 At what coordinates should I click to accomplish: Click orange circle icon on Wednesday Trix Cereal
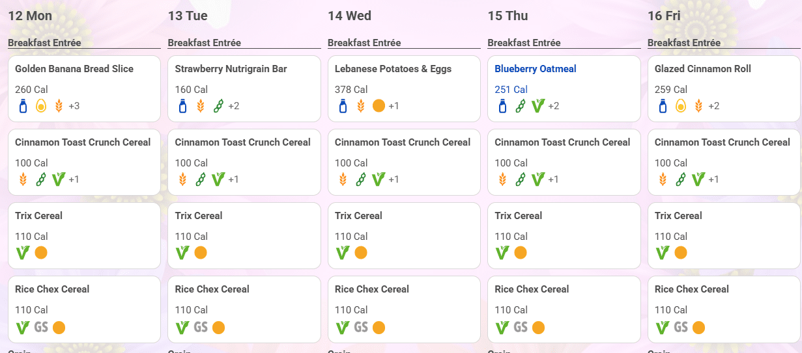(361, 253)
